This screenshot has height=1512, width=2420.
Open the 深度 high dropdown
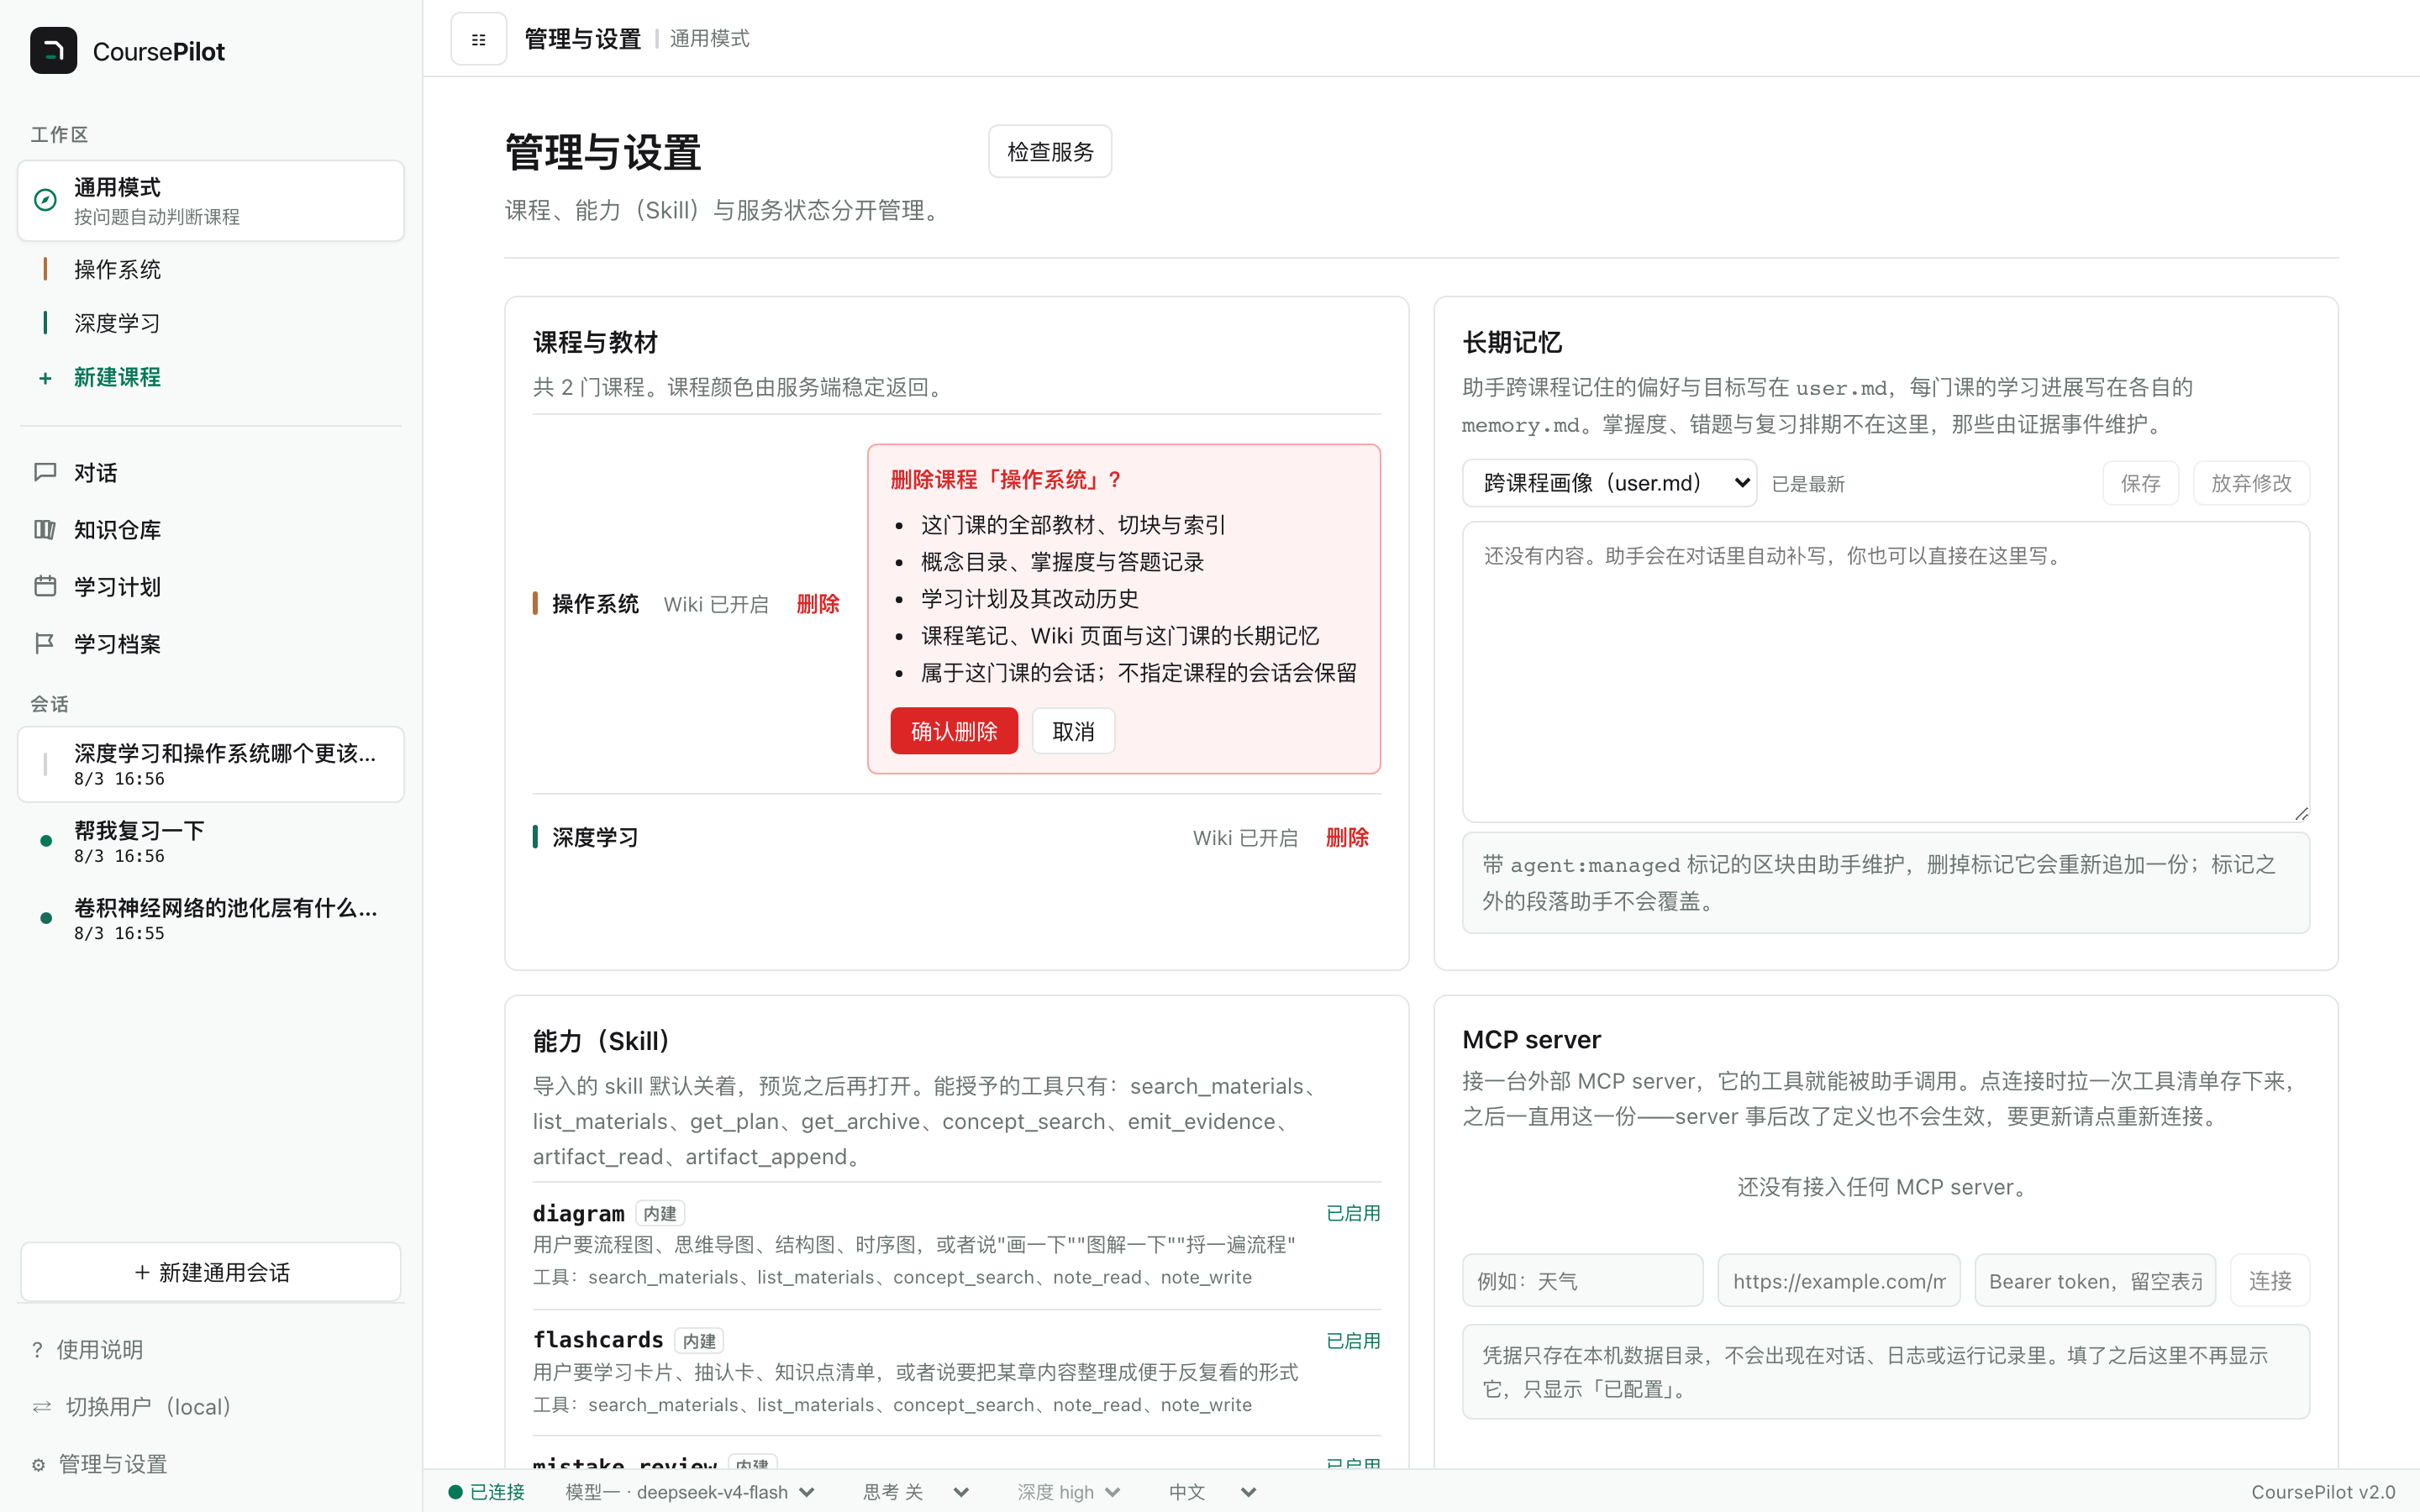coord(1068,1492)
